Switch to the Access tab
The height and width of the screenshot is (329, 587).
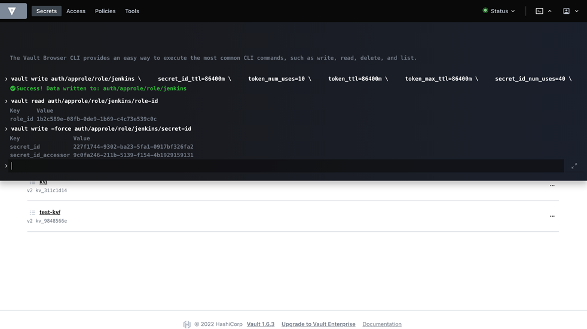(x=76, y=11)
